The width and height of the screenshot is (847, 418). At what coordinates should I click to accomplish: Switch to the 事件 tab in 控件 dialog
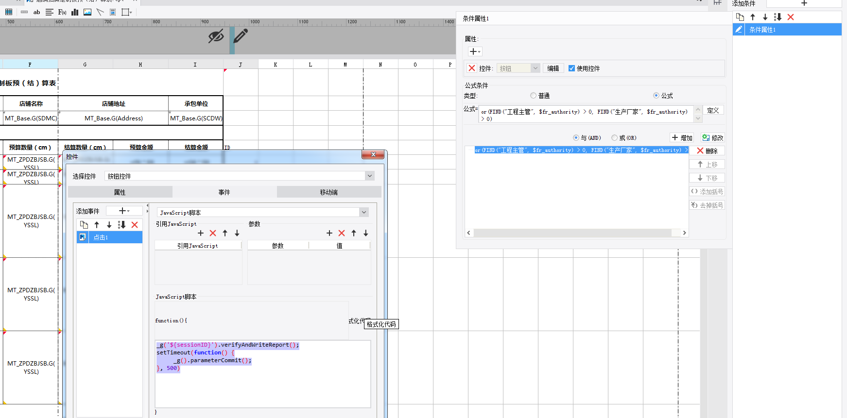[225, 192]
